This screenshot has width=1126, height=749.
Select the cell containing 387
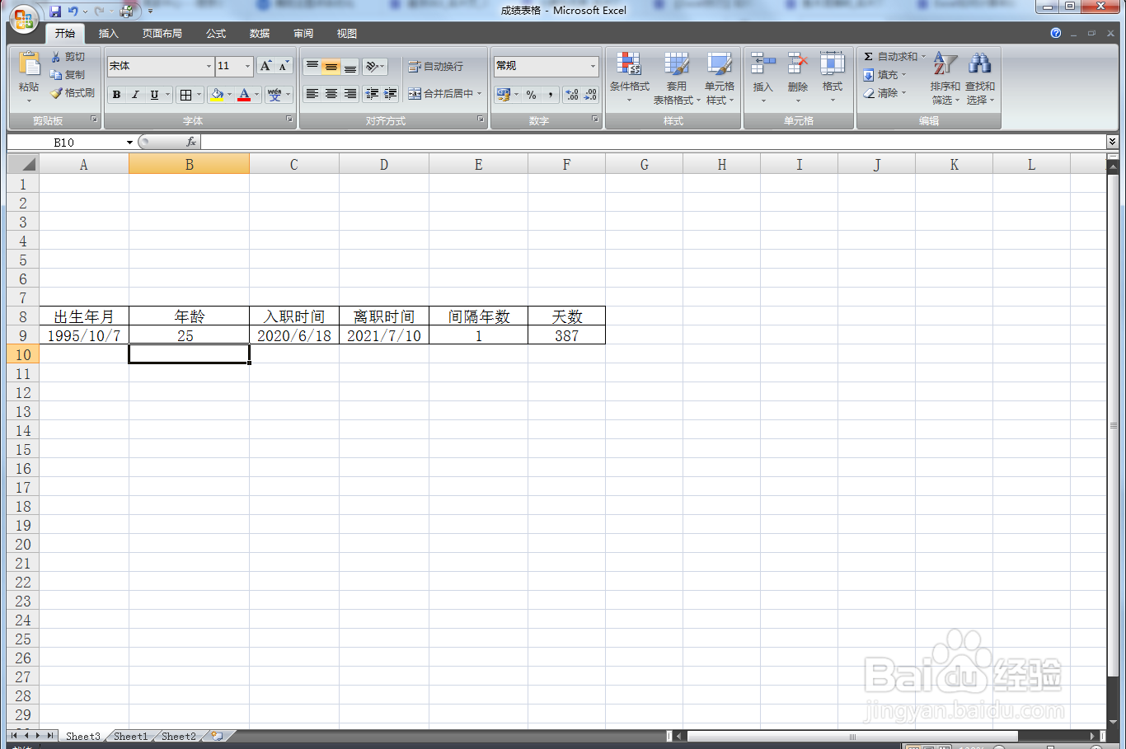pos(566,335)
